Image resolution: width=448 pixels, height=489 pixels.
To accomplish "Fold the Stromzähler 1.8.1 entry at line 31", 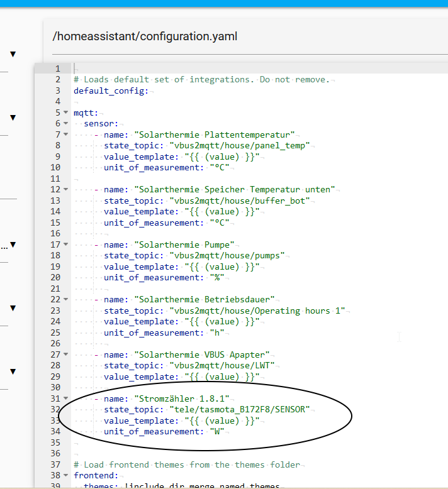I will pyautogui.click(x=65, y=398).
